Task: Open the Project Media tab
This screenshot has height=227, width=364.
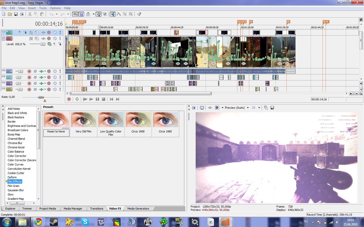Action: tap(48, 209)
